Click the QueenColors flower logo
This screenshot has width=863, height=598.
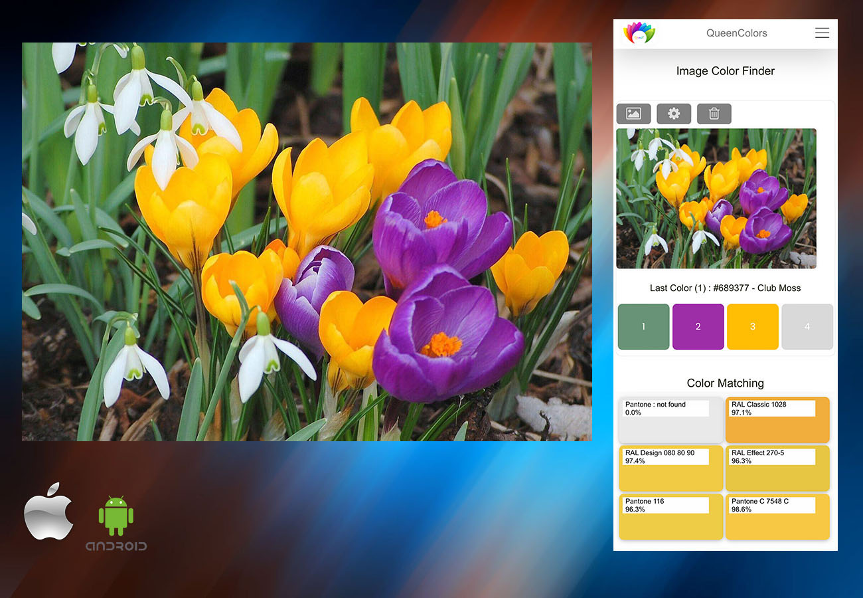[639, 33]
